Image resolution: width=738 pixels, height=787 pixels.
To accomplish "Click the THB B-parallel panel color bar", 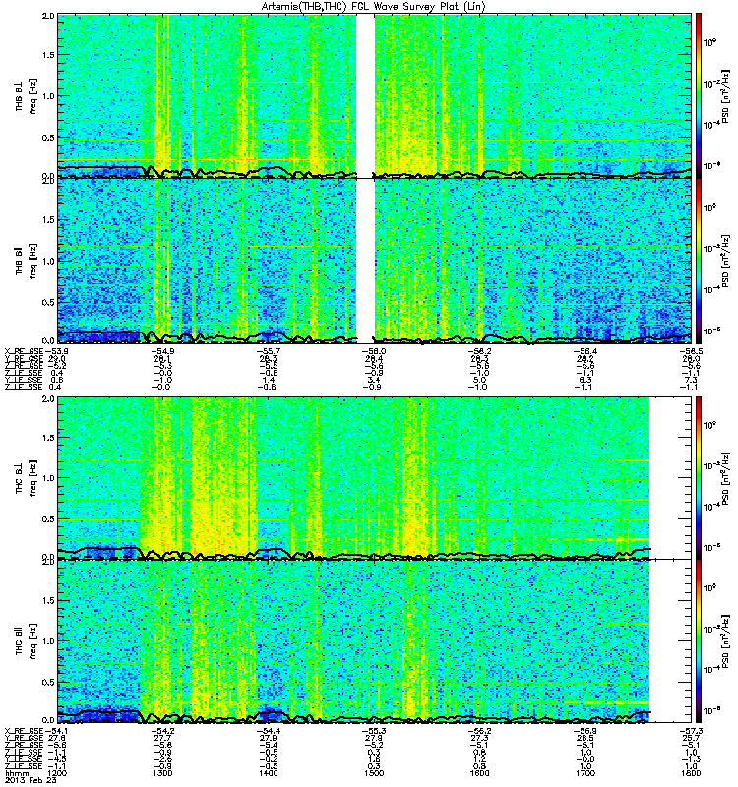I will click(x=699, y=261).
